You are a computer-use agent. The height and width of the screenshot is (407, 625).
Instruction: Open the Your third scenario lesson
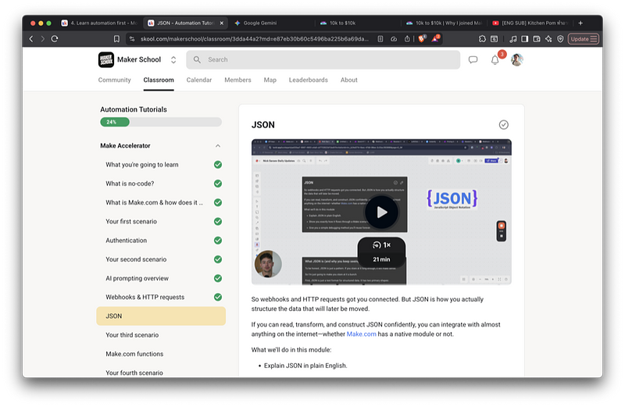pyautogui.click(x=132, y=335)
